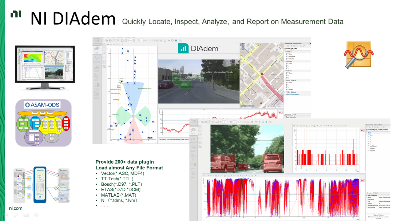Switch to VIEW panel in the lower DIAdem window
Image resolution: width=393 pixels, height=221 pixels.
click(193, 131)
